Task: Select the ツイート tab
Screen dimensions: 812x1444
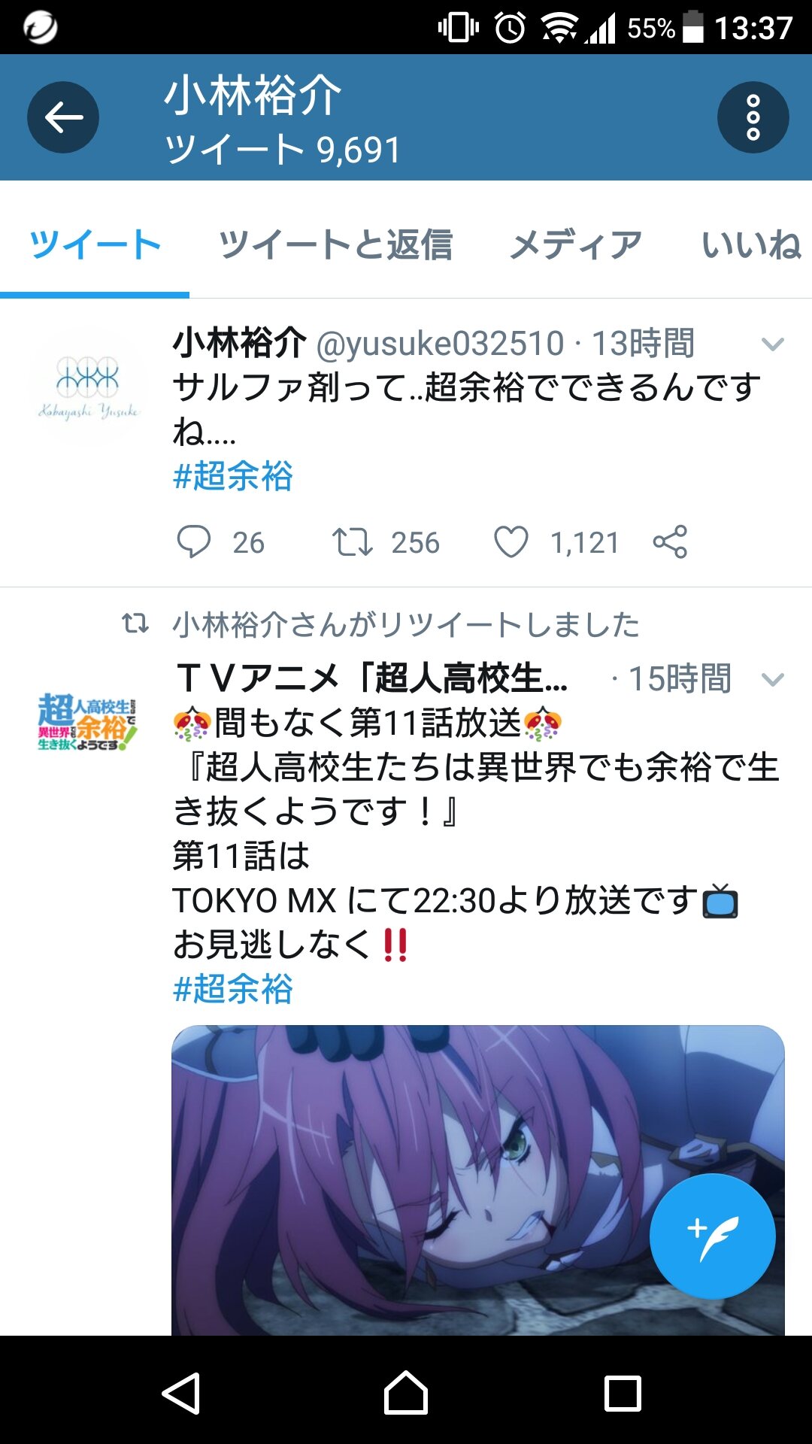Action: (95, 245)
